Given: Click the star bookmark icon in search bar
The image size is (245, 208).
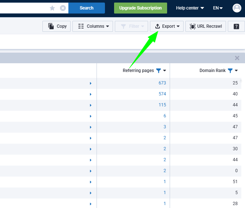Looking at the screenshot, I should (x=52, y=8).
